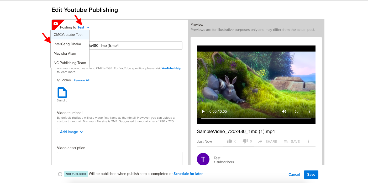368x183 pixels.
Task: Open the Add Image dropdown
Action: point(72,132)
